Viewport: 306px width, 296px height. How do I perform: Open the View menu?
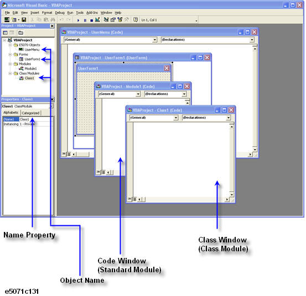pos(24,13)
